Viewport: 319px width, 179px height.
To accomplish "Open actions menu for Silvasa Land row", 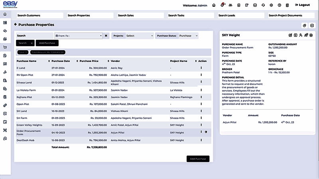I will [x=201, y=82].
